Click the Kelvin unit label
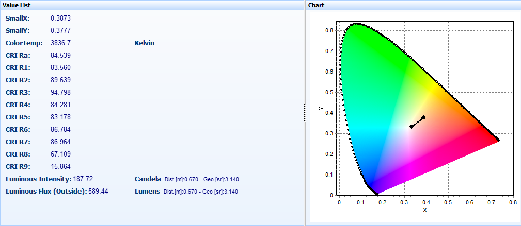This screenshot has height=226, width=521. pos(144,43)
